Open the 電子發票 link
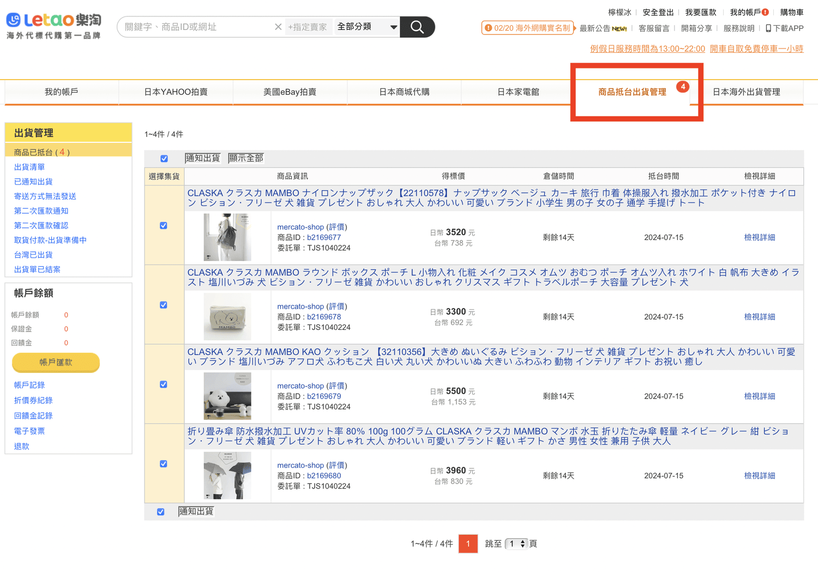The image size is (818, 572). pos(29,431)
